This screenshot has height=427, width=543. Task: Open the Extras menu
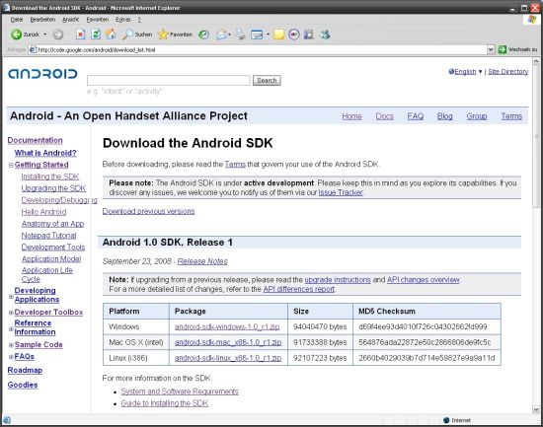(x=123, y=20)
